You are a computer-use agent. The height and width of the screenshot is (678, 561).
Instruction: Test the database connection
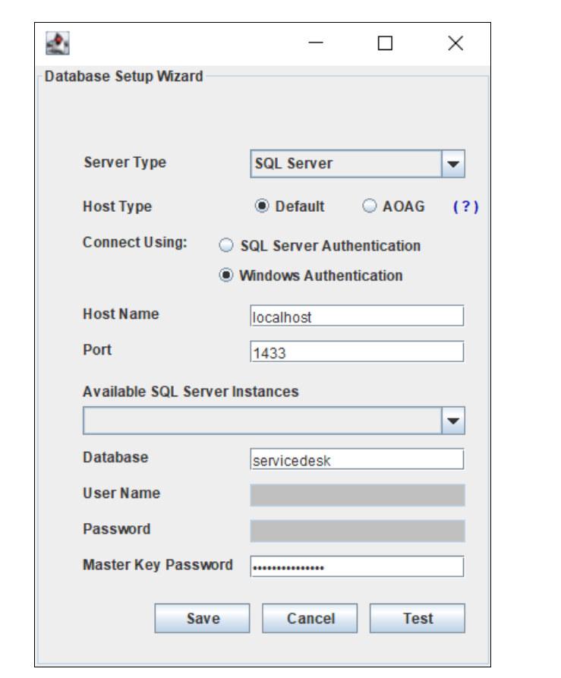(418, 618)
